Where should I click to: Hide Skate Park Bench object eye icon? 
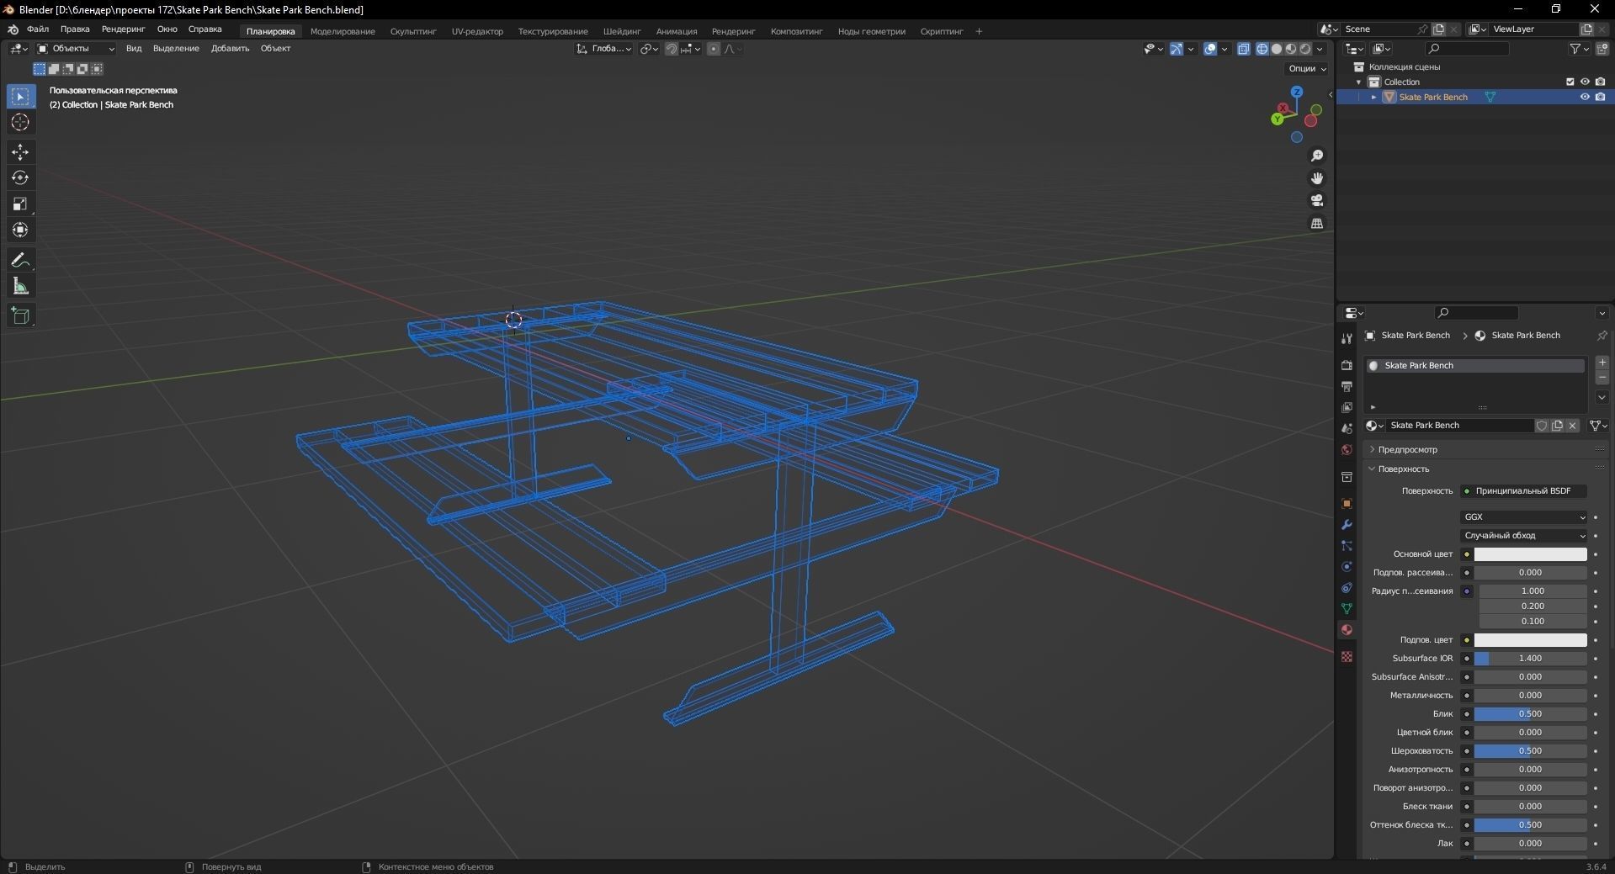click(x=1585, y=97)
